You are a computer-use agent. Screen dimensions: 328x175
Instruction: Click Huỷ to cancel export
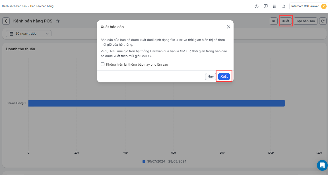click(x=211, y=76)
